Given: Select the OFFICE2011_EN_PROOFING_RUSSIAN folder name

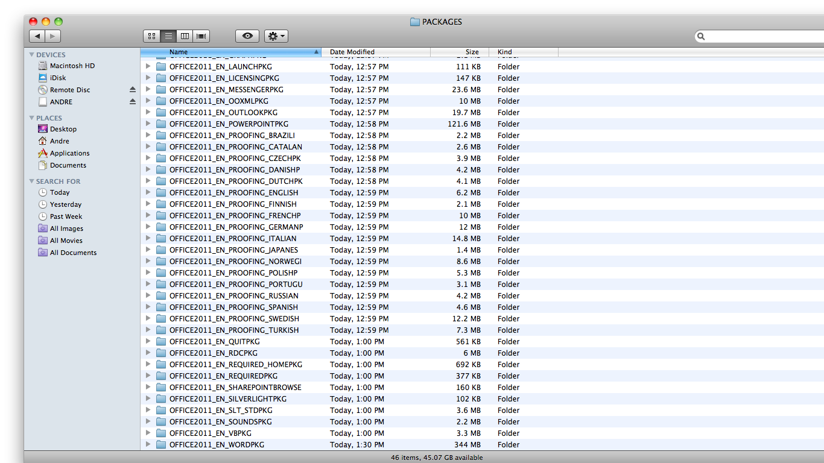Looking at the screenshot, I should pyautogui.click(x=234, y=295).
